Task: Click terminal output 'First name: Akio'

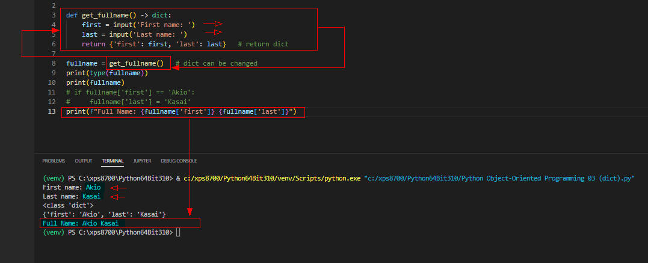Action: pyautogui.click(x=72, y=188)
